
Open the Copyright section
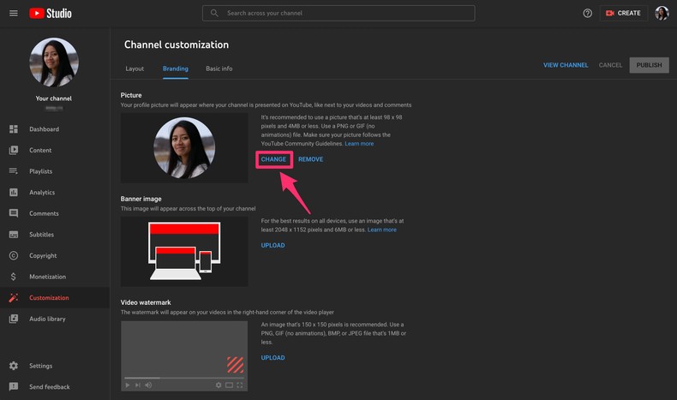(x=43, y=255)
